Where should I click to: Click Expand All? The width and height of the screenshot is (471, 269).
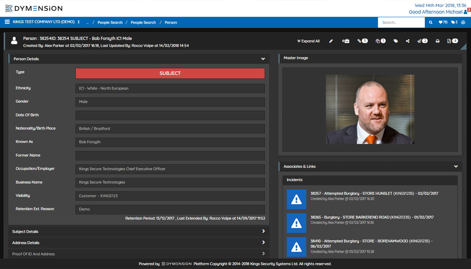click(x=308, y=41)
